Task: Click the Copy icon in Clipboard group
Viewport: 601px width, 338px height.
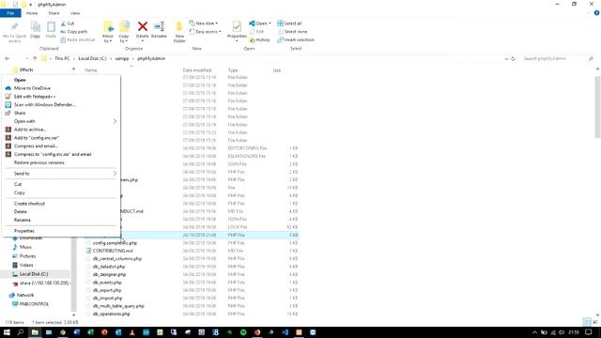Action: tap(36, 27)
